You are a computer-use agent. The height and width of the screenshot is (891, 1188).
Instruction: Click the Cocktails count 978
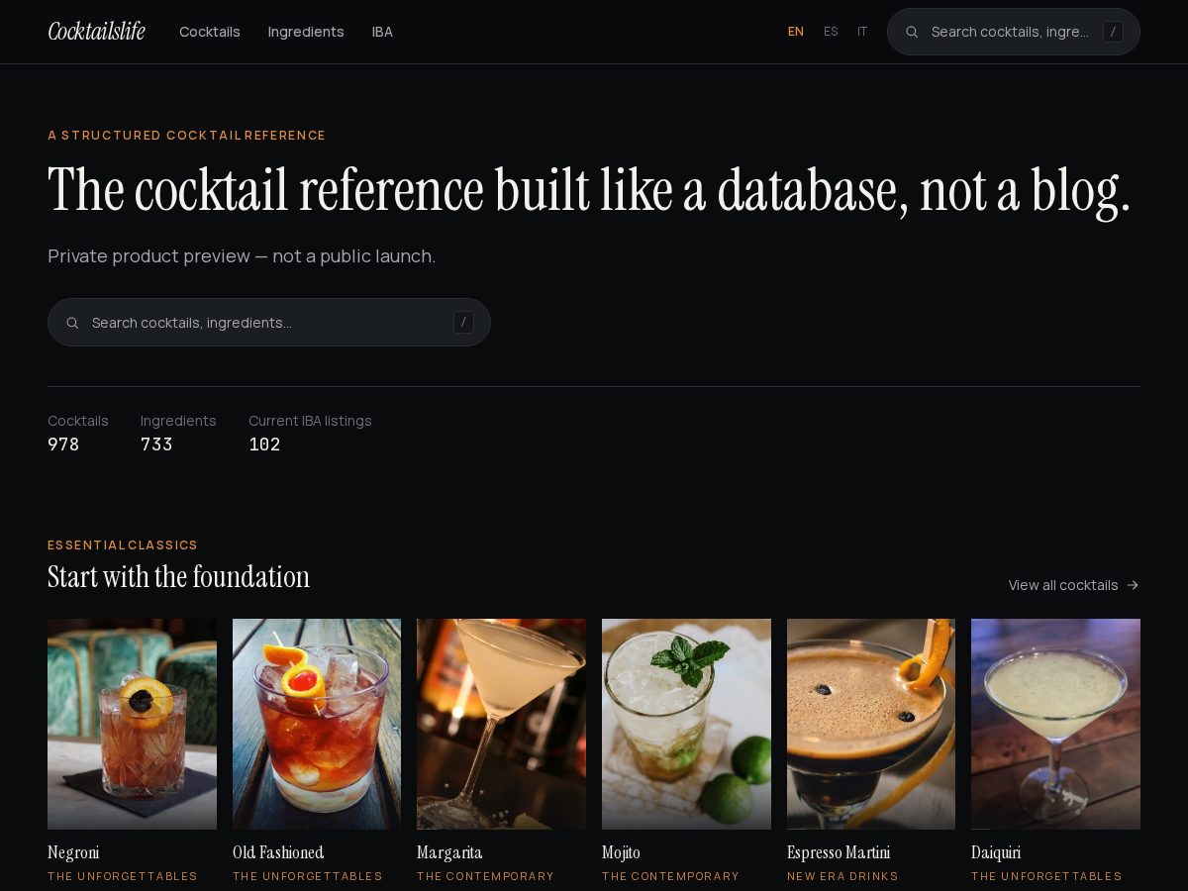[x=63, y=445]
